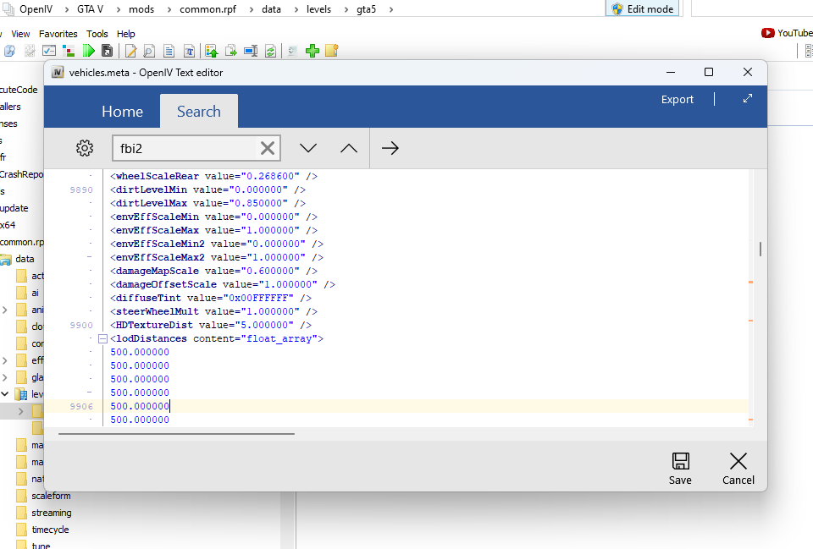This screenshot has height=549, width=813.
Task: Expand the selected gta5 tree folder
Action: (21, 411)
